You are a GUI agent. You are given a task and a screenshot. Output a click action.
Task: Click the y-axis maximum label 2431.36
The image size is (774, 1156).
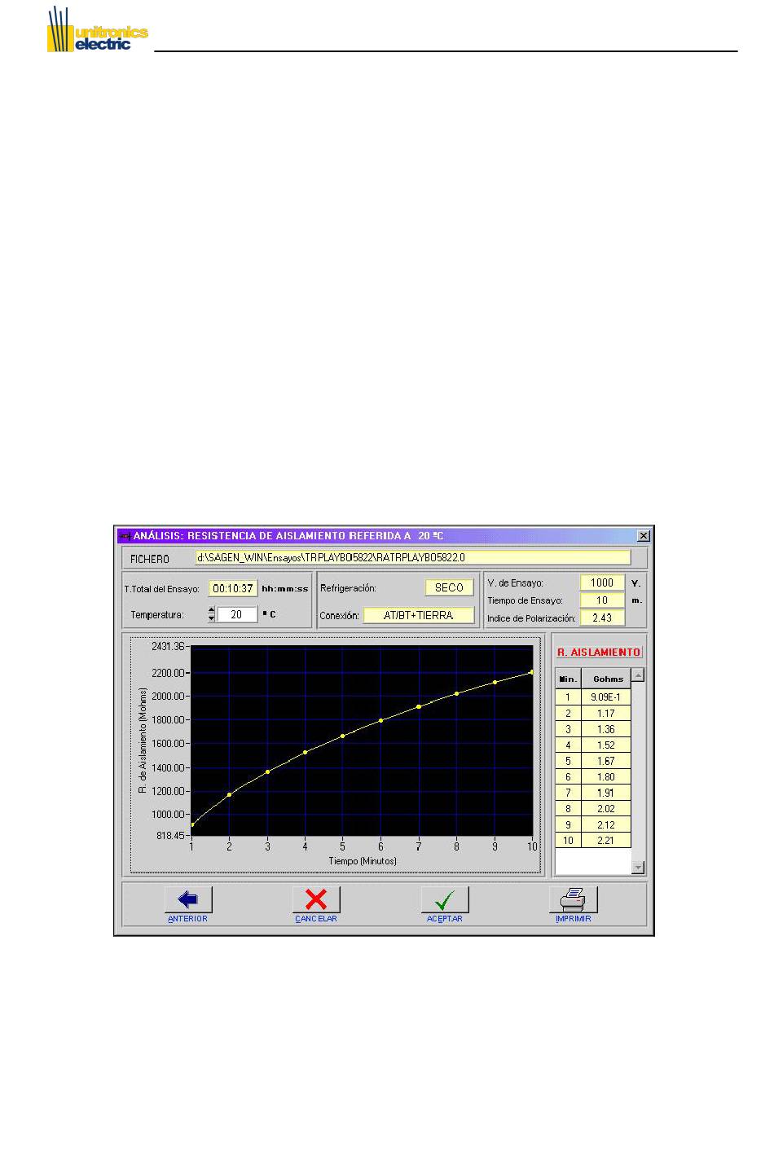(168, 647)
